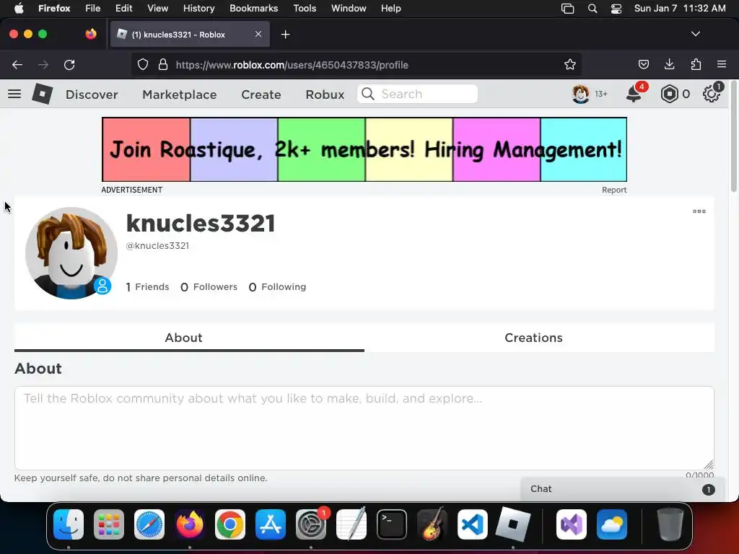The height and width of the screenshot is (554, 739).
Task: Open the Bookmarks menu
Action: coord(253,9)
